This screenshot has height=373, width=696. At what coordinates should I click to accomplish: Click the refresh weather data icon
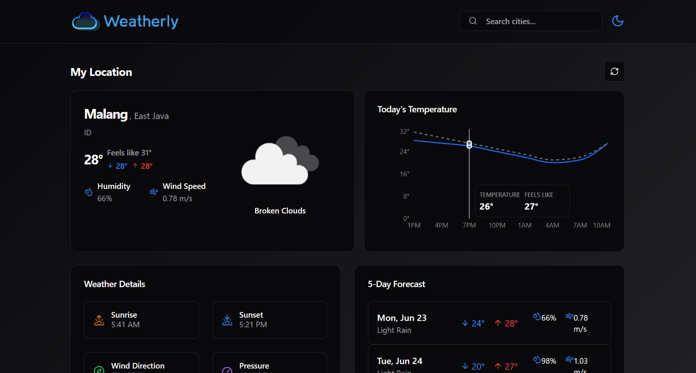tap(614, 71)
